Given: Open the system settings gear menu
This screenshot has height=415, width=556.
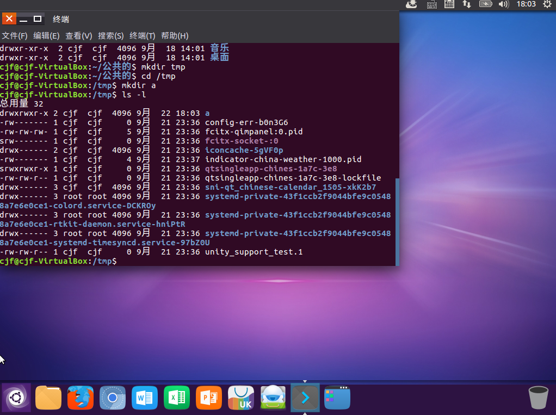Looking at the screenshot, I should tap(547, 4).
